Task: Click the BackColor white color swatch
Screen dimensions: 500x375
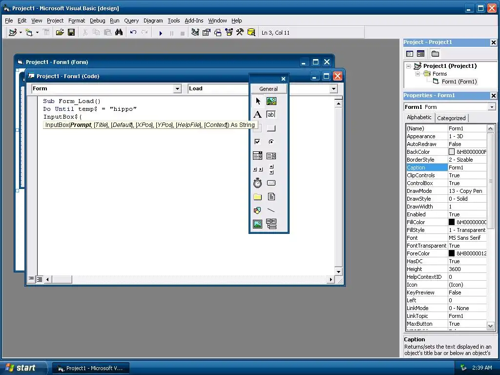Action: (452, 152)
